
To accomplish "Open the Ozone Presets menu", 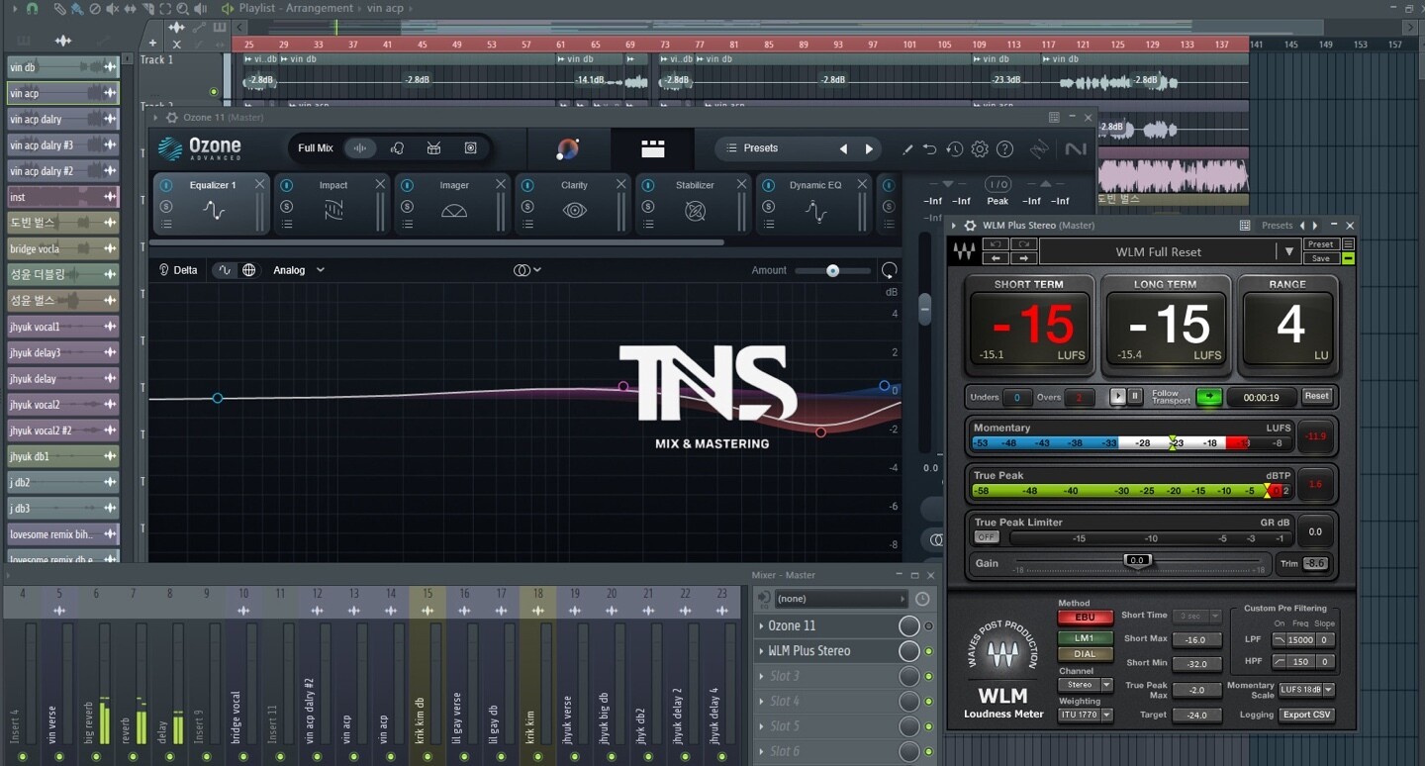I will 760,148.
